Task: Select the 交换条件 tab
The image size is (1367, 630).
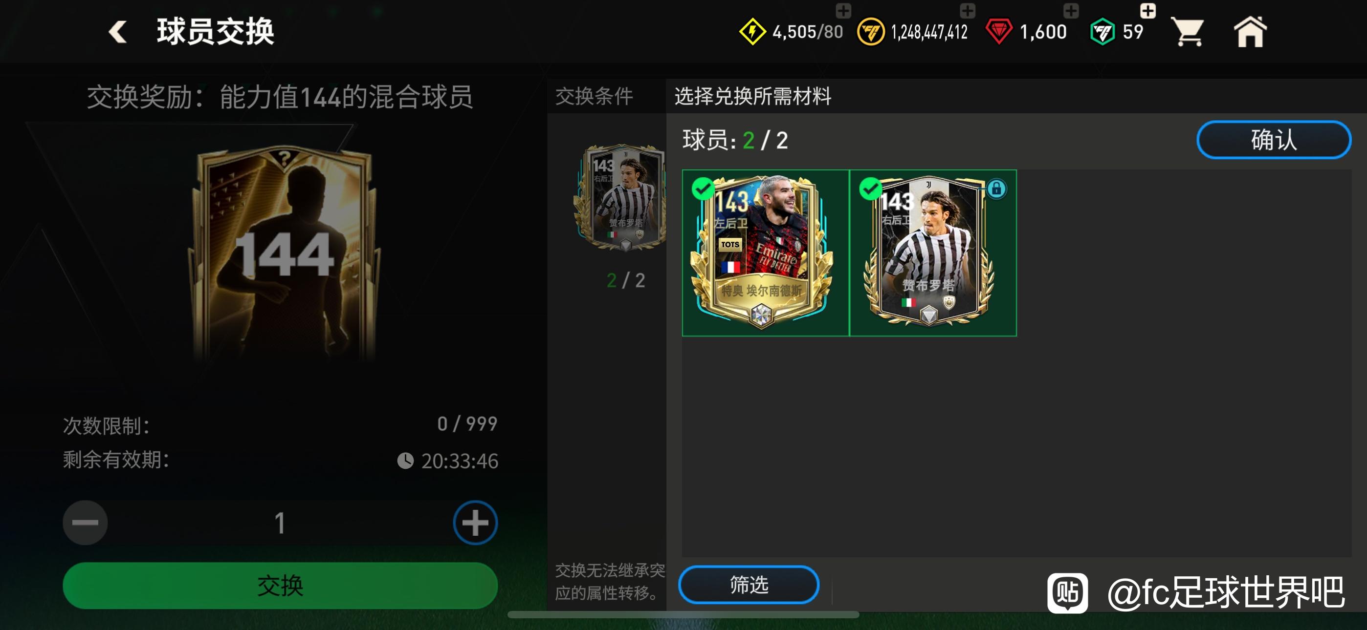Action: 594,97
